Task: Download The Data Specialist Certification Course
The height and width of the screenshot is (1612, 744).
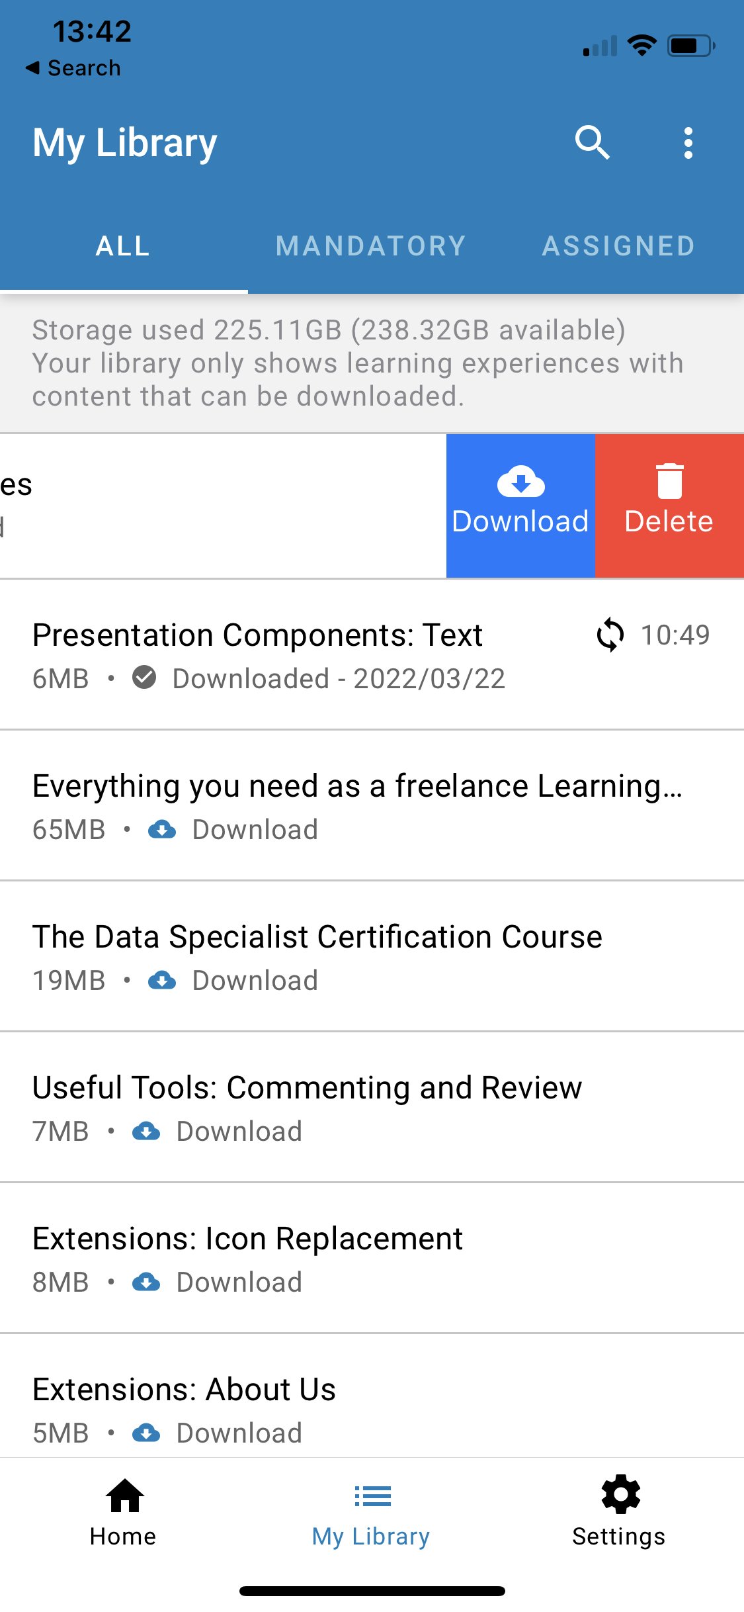Action: [x=163, y=981]
